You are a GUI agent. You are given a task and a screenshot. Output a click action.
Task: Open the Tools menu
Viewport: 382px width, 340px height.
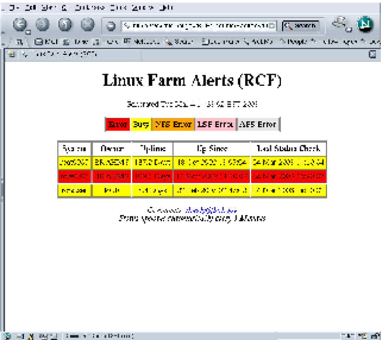(118, 8)
